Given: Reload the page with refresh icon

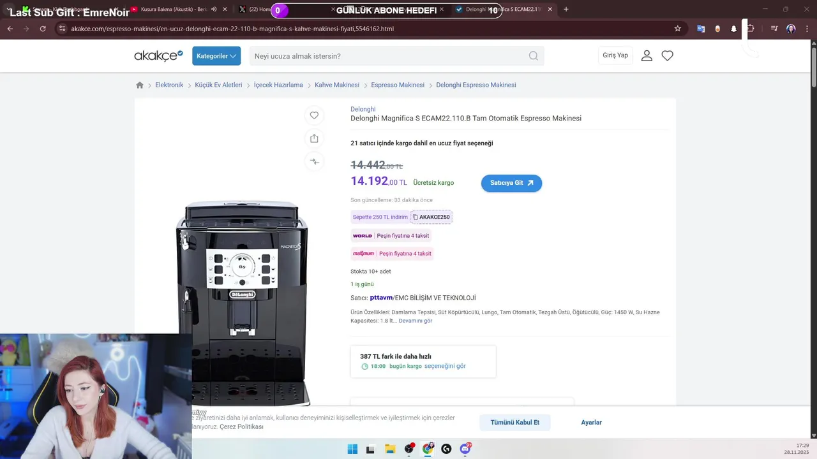Looking at the screenshot, I should (43, 29).
